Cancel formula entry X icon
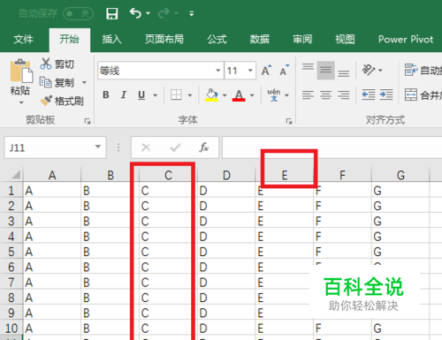 pos(146,147)
